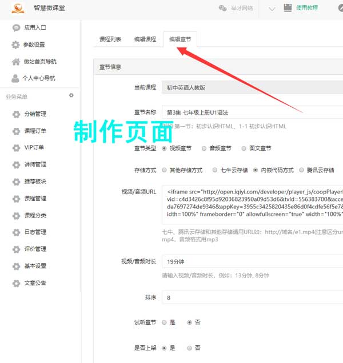Click the WeChat icon beside the account name
This screenshot has height=363, width=343.
tap(222, 8)
